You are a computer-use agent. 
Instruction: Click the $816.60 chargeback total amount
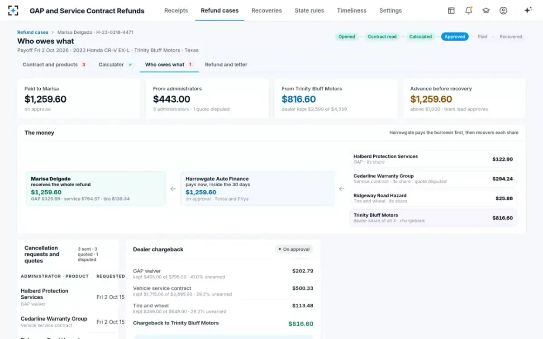click(301, 324)
